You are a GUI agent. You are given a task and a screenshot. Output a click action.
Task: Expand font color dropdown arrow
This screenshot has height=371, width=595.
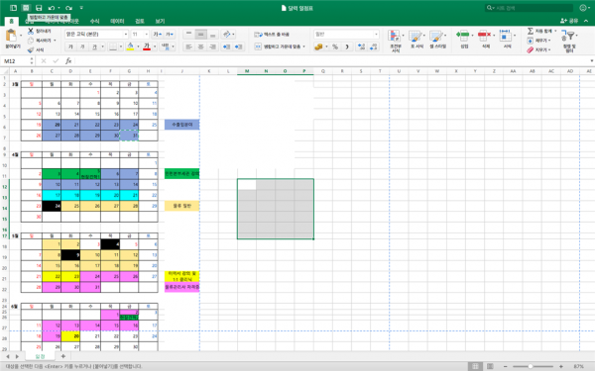(x=155, y=46)
